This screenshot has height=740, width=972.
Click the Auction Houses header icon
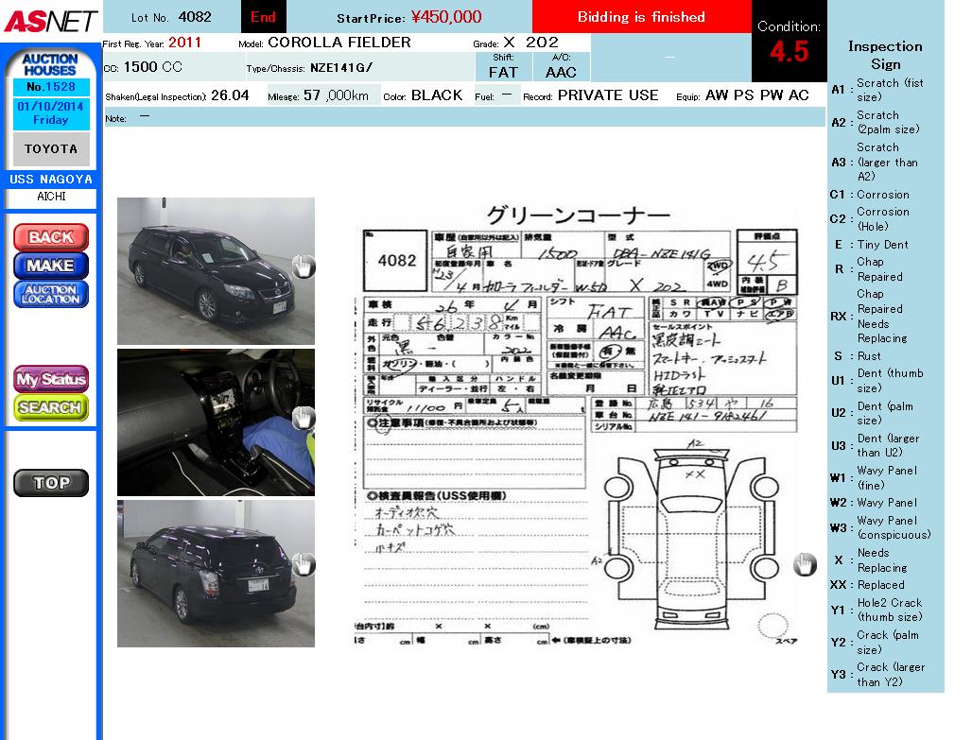click(50, 65)
